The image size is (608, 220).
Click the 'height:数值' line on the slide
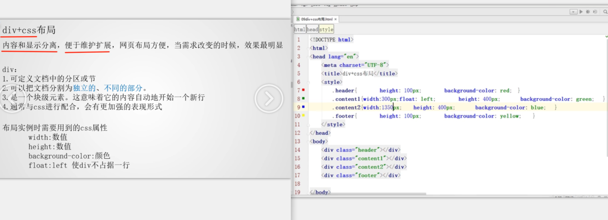pos(50,146)
